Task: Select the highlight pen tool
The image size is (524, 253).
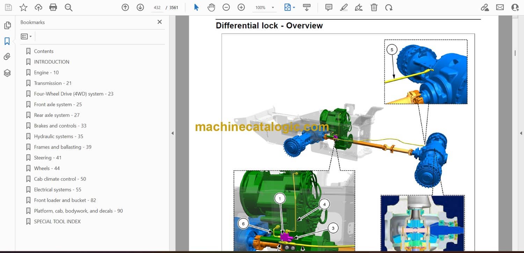Action: click(x=344, y=7)
